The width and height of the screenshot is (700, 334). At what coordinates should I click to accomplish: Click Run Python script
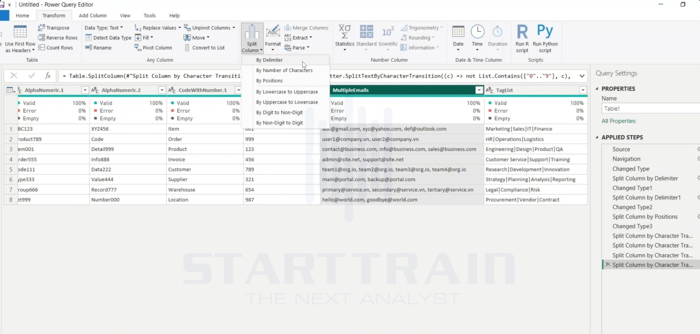click(545, 39)
